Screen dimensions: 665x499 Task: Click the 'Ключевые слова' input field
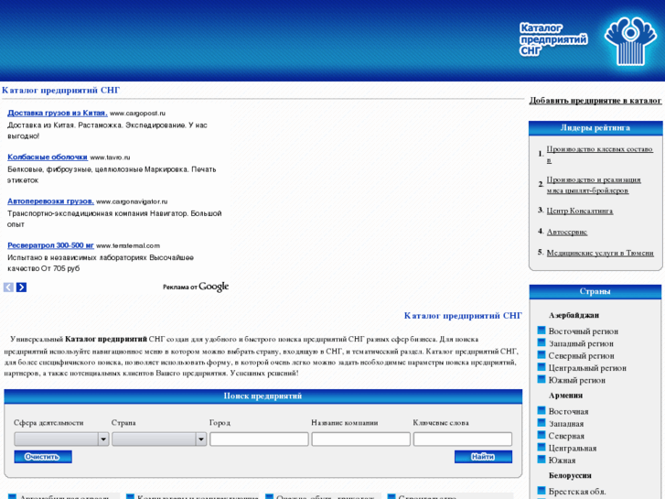coord(463,439)
